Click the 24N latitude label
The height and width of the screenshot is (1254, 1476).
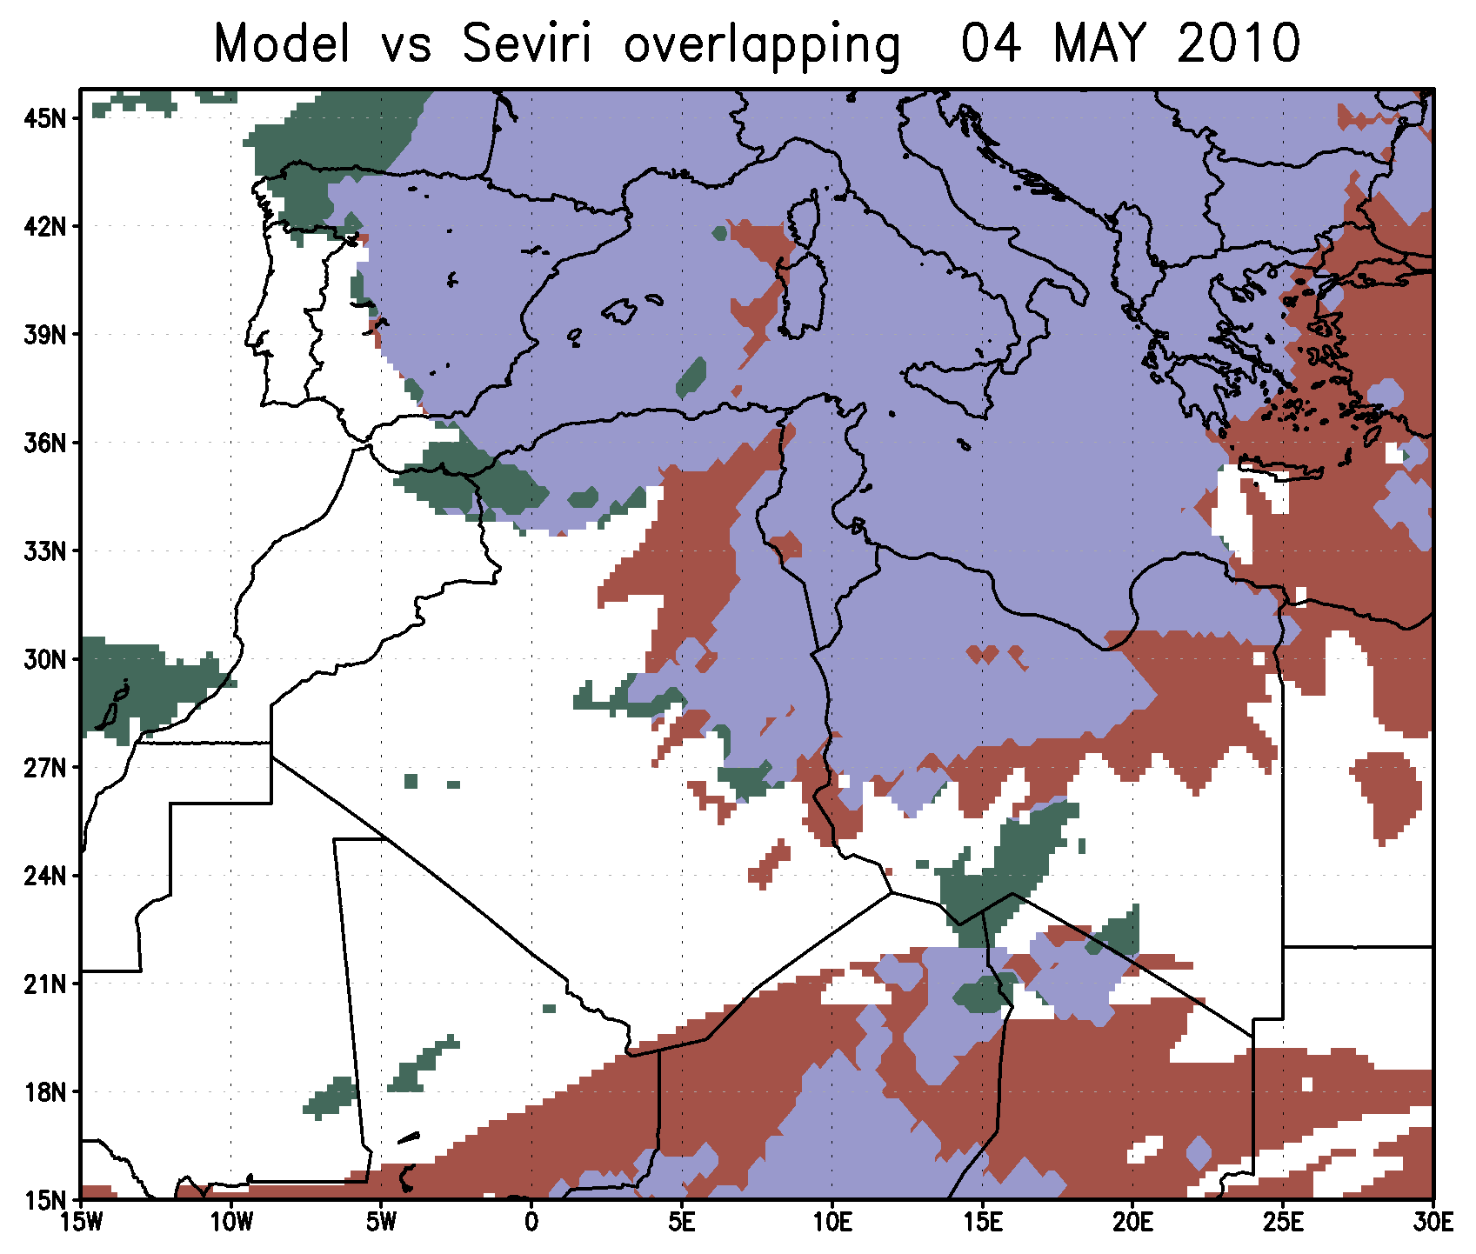[x=45, y=876]
